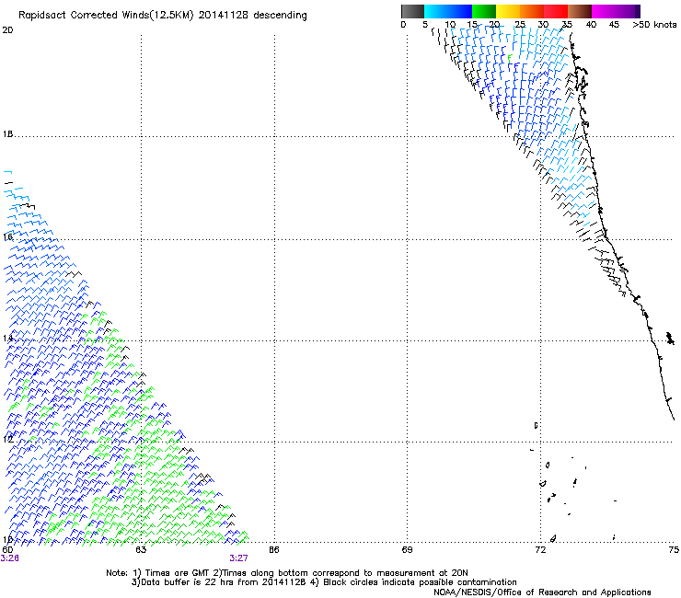Click the map title 'Rapidsact Corrected Winds(12.5KM)'

pyautogui.click(x=106, y=16)
